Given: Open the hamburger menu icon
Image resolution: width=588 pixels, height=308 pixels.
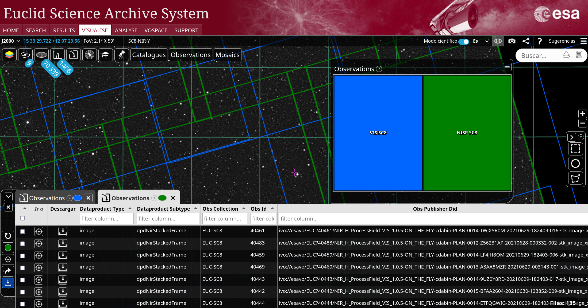Looking at the screenshot, I should click(x=583, y=41).
